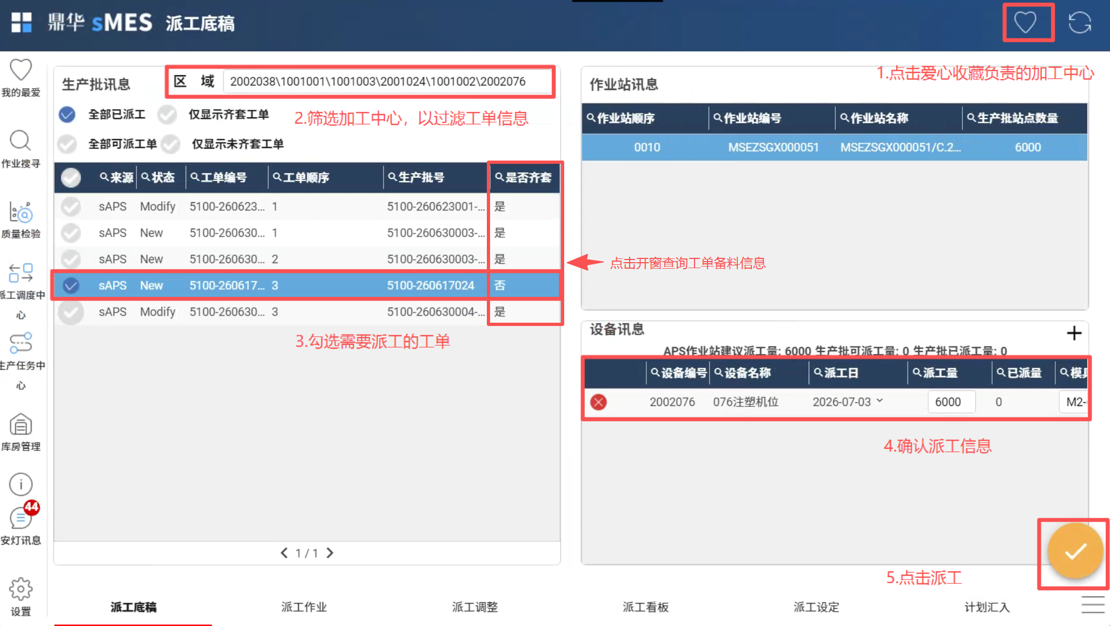The image size is (1110, 626).
Task: Open 我的最爱 in the sidebar
Action: pyautogui.click(x=21, y=78)
